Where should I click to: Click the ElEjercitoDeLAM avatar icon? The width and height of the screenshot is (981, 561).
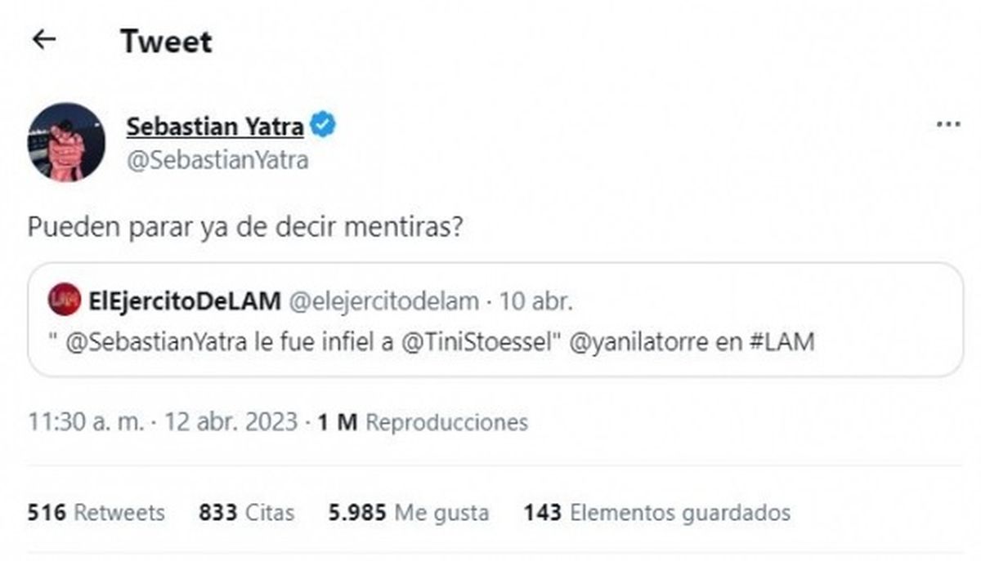coord(64,300)
